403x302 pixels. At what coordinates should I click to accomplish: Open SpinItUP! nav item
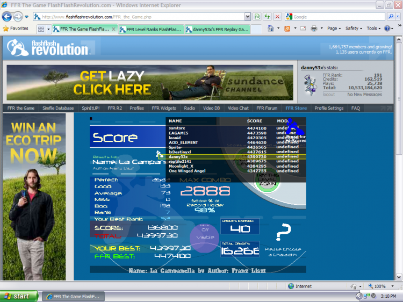tap(90, 108)
